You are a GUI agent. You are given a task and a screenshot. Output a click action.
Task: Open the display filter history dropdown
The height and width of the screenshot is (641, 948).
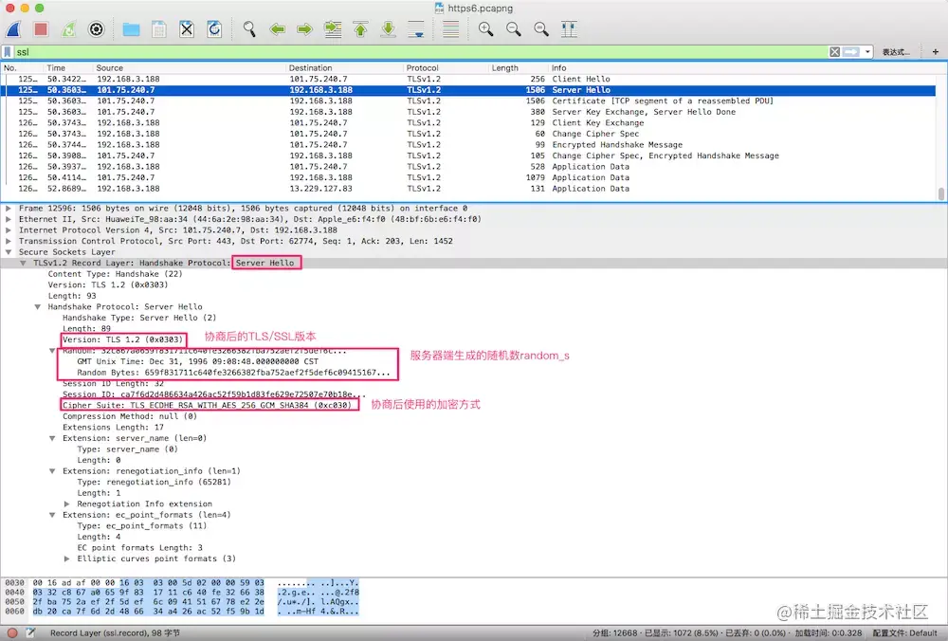(x=867, y=52)
